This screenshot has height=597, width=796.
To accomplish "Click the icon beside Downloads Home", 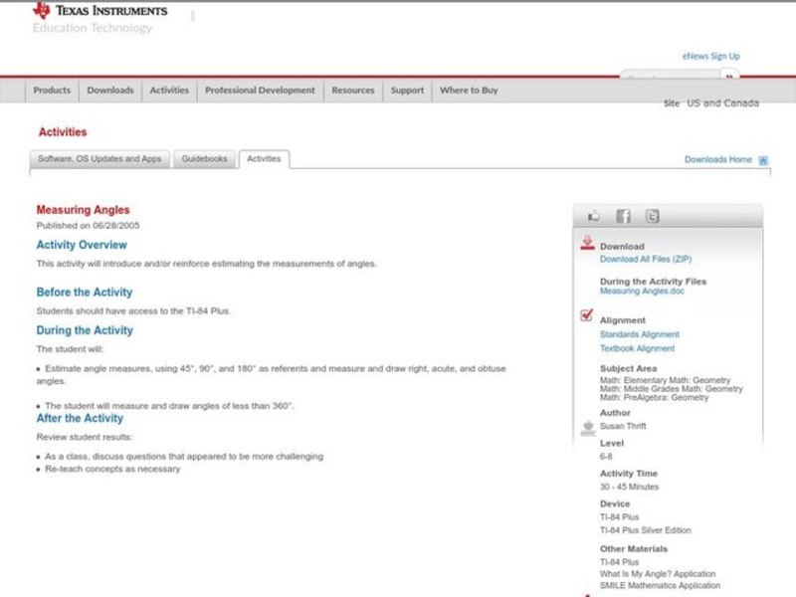I will pos(763,160).
